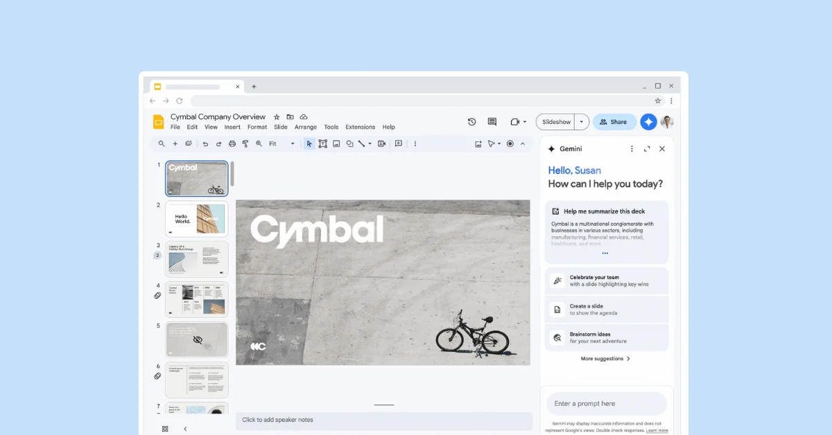Open the comments history icon

tap(492, 122)
